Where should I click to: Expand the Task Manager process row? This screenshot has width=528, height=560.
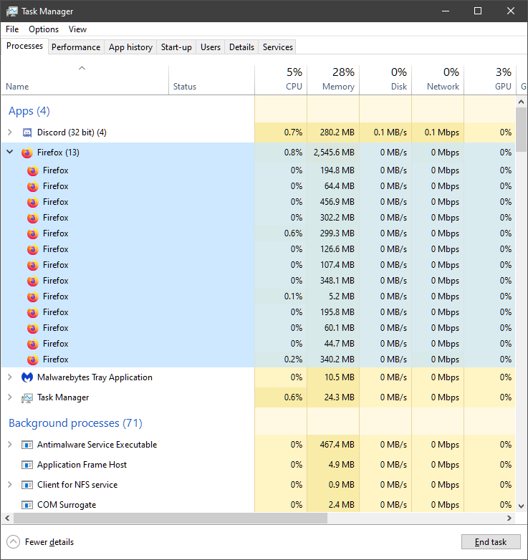10,397
